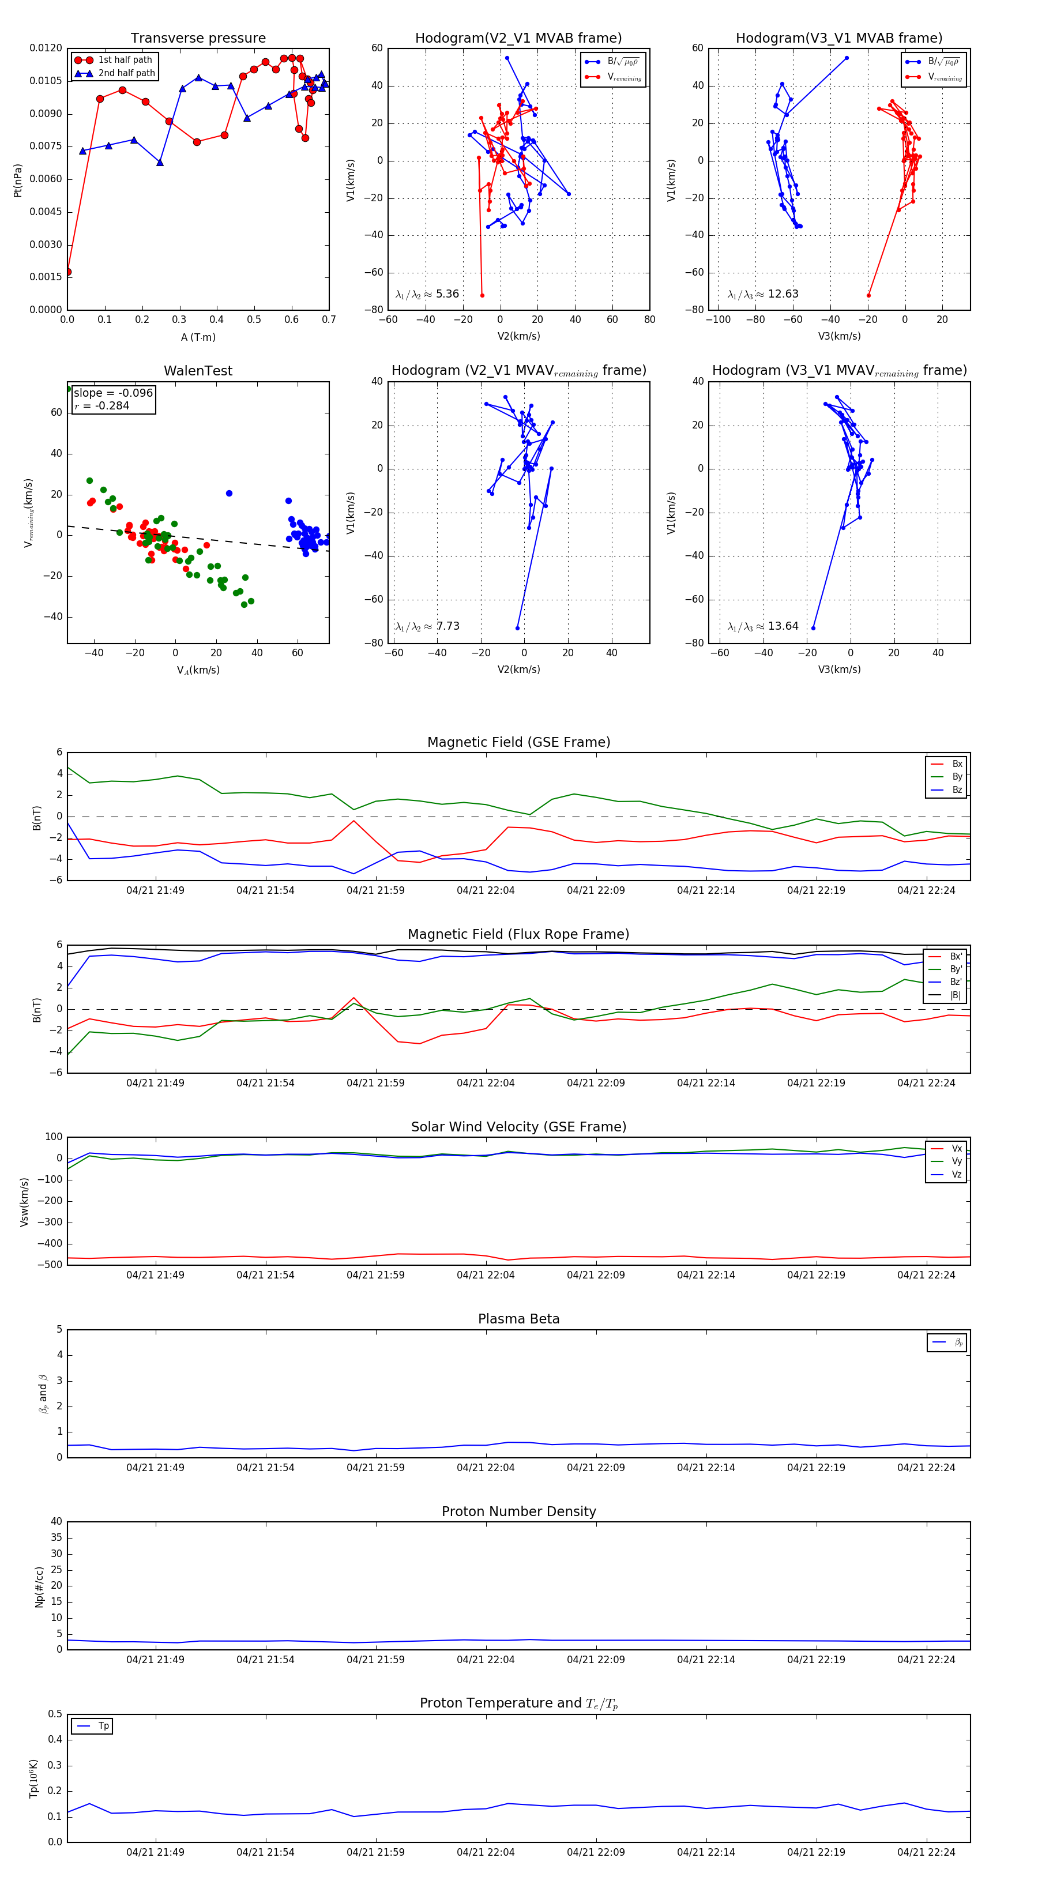This screenshot has width=1038, height=1903.
Task: Select B/√μ0ρ legend entry in V2_V1 MVAB hodogram
Action: pyautogui.click(x=613, y=62)
